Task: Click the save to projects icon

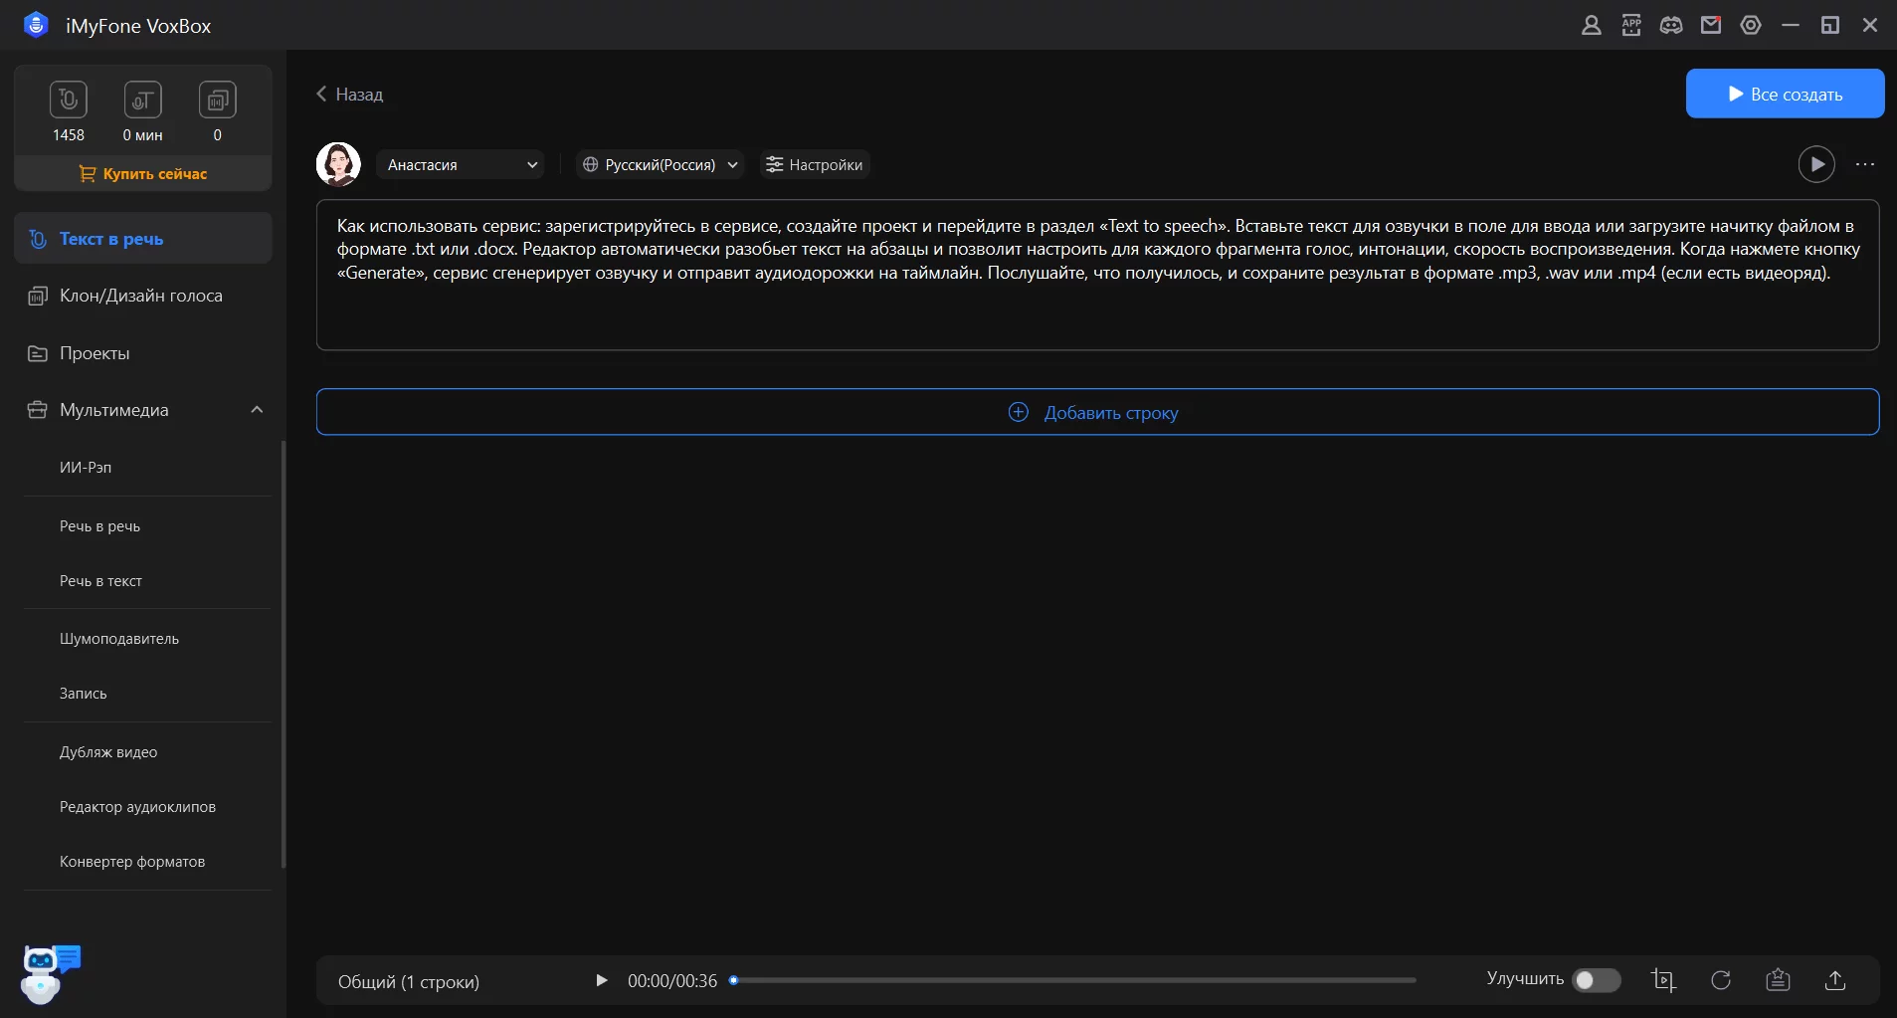Action: coord(1778,981)
